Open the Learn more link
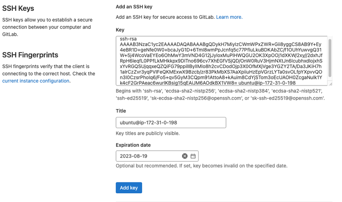This screenshot has width=342, height=202. pyautogui.click(x=229, y=17)
